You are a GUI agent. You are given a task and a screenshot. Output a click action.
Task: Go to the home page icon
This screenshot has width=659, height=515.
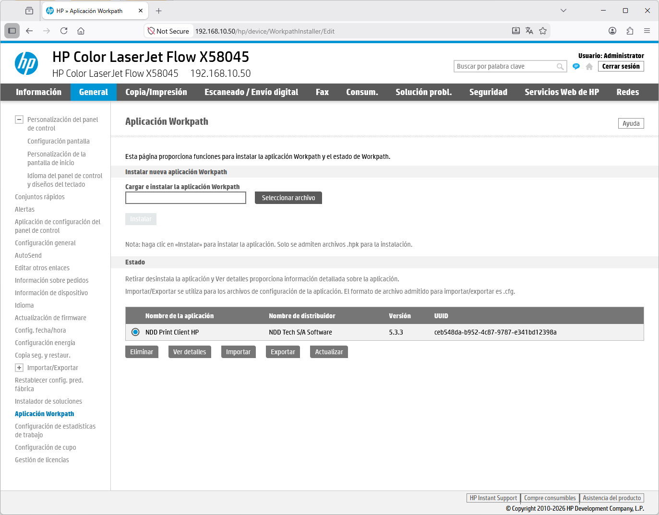pyautogui.click(x=589, y=67)
